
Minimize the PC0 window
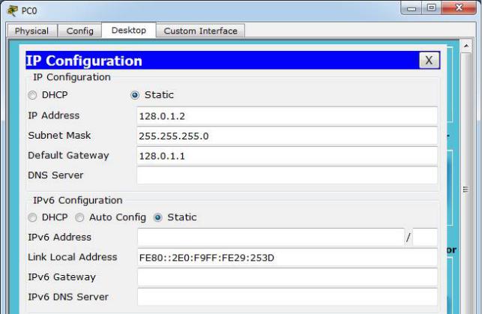(412, 8)
